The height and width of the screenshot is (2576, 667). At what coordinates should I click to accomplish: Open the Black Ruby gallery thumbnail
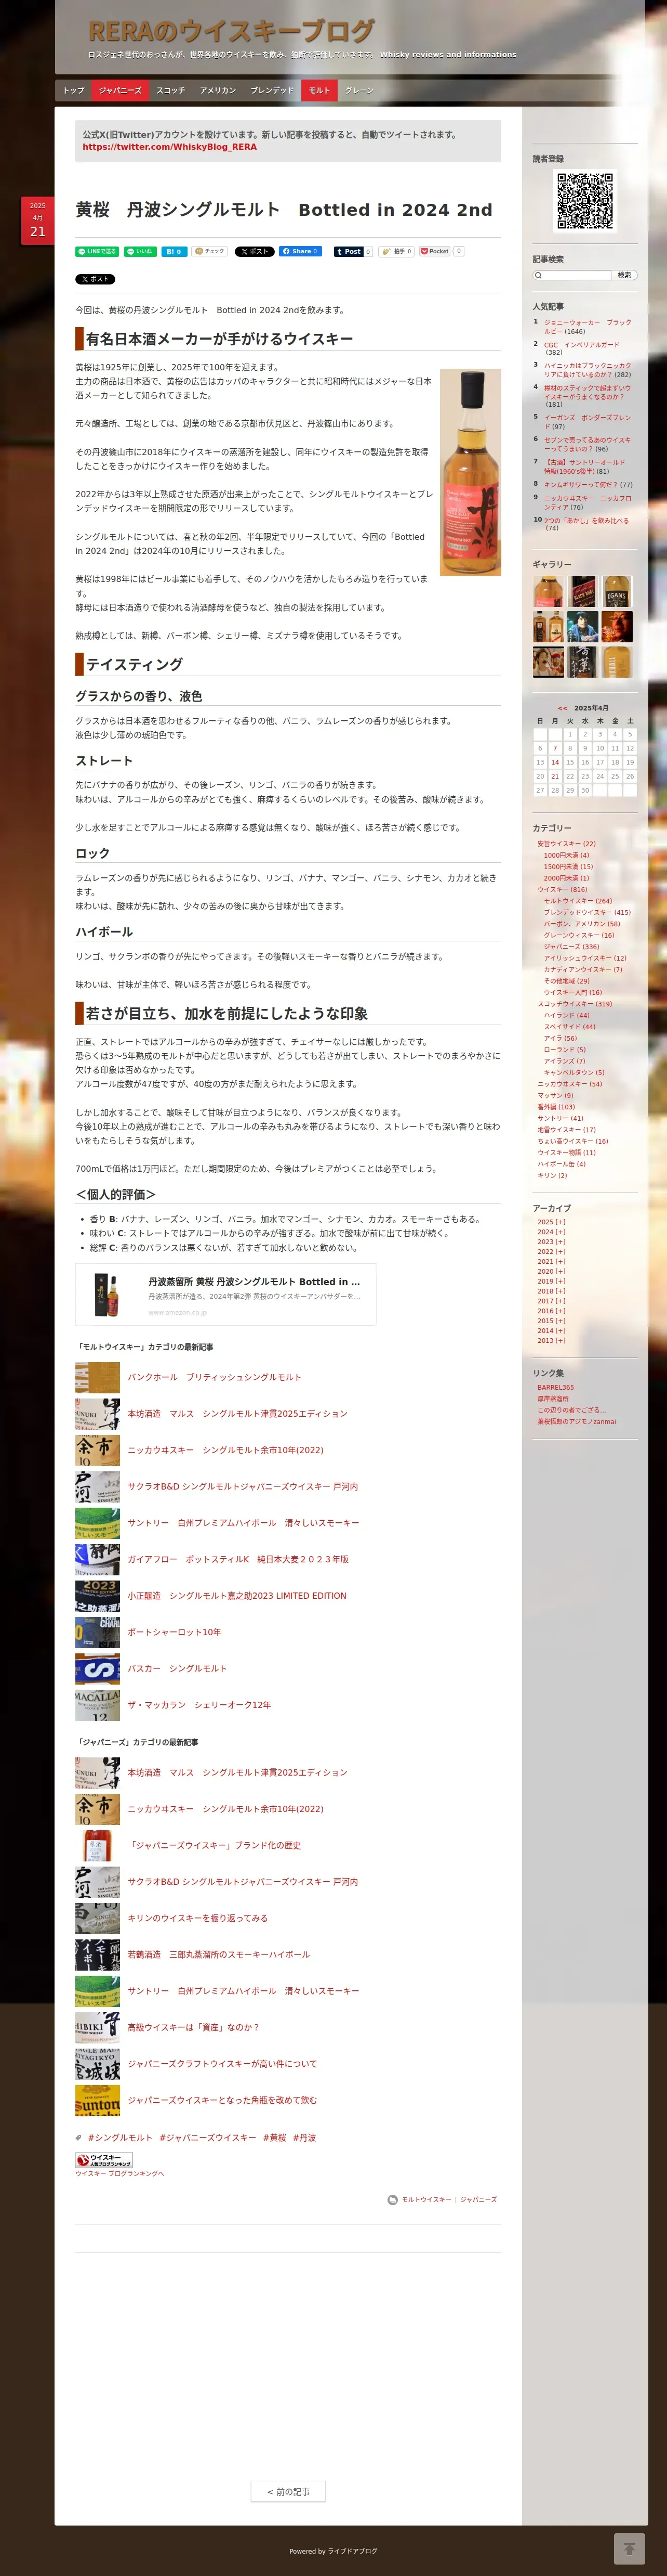pyautogui.click(x=583, y=591)
